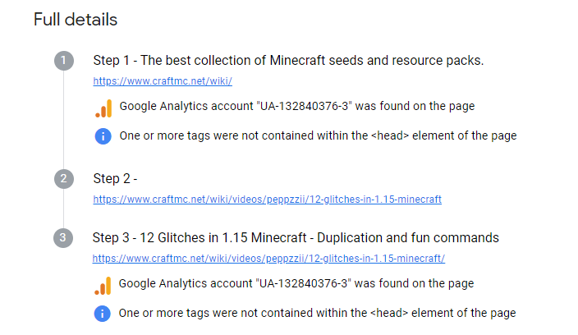Open Step 2 12-glitches link without trailing slash
Viewport: 578px width, 335px height.
point(268,200)
